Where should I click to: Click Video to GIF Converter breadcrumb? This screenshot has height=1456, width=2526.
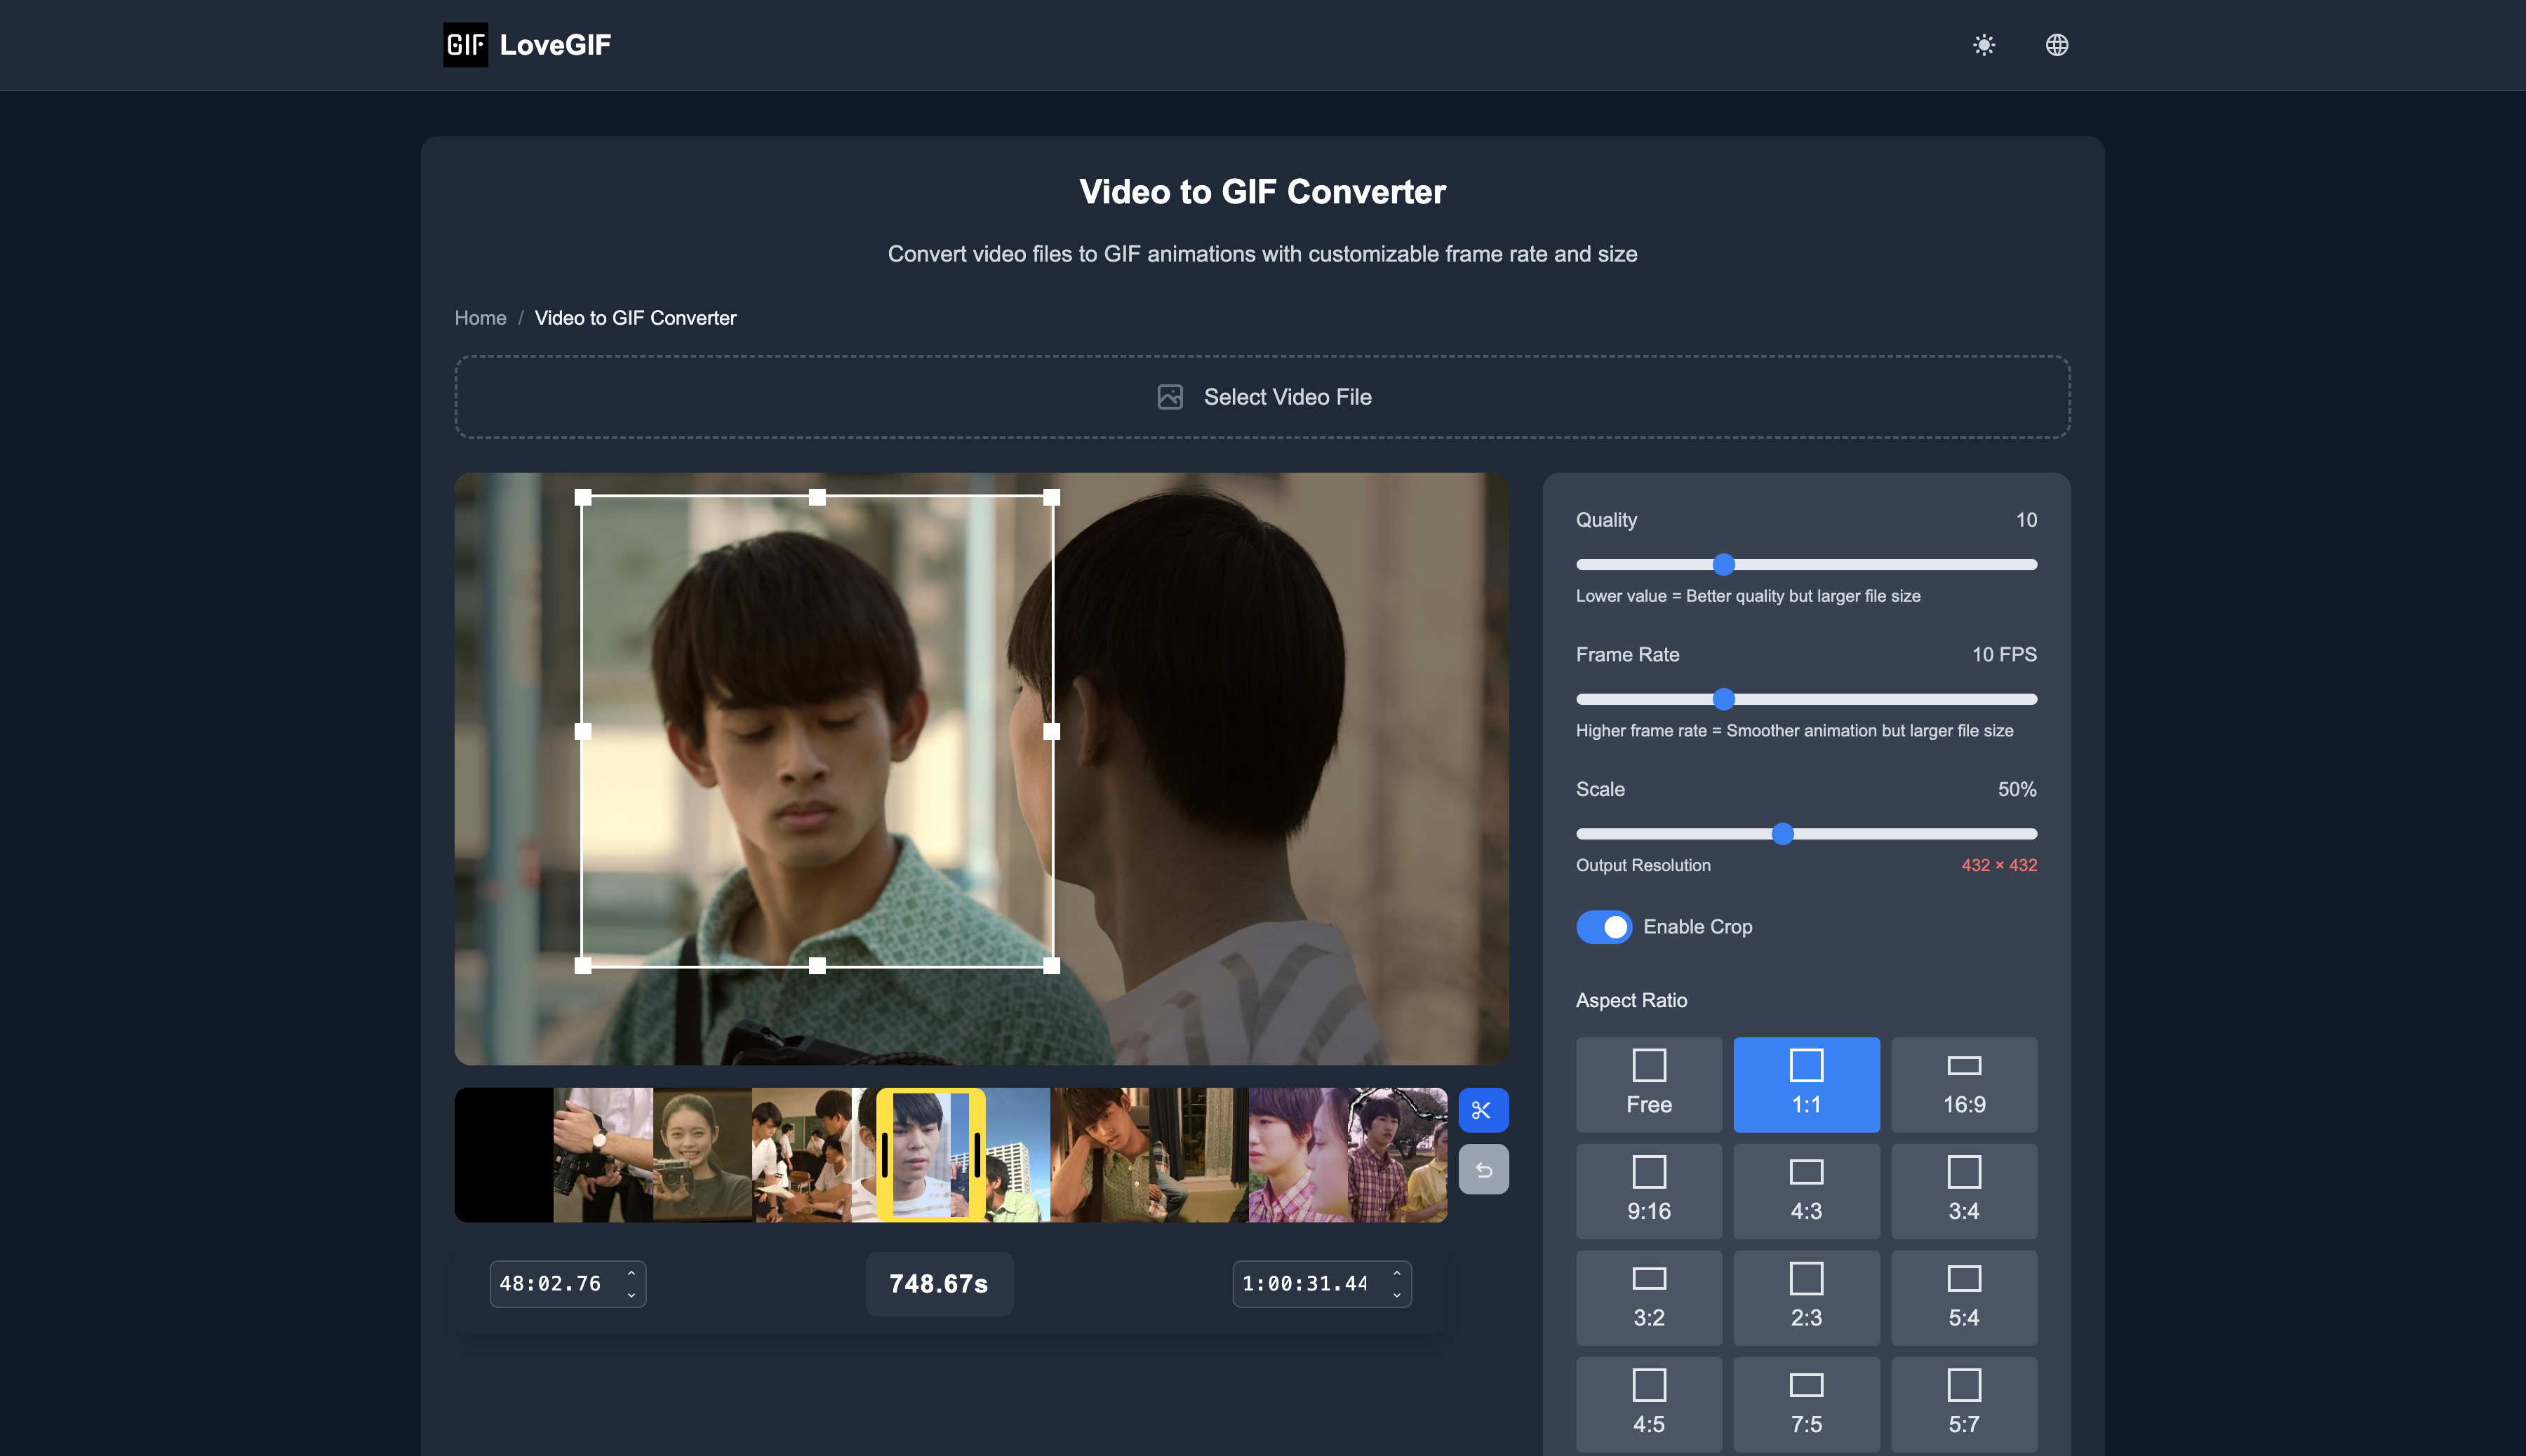[635, 318]
